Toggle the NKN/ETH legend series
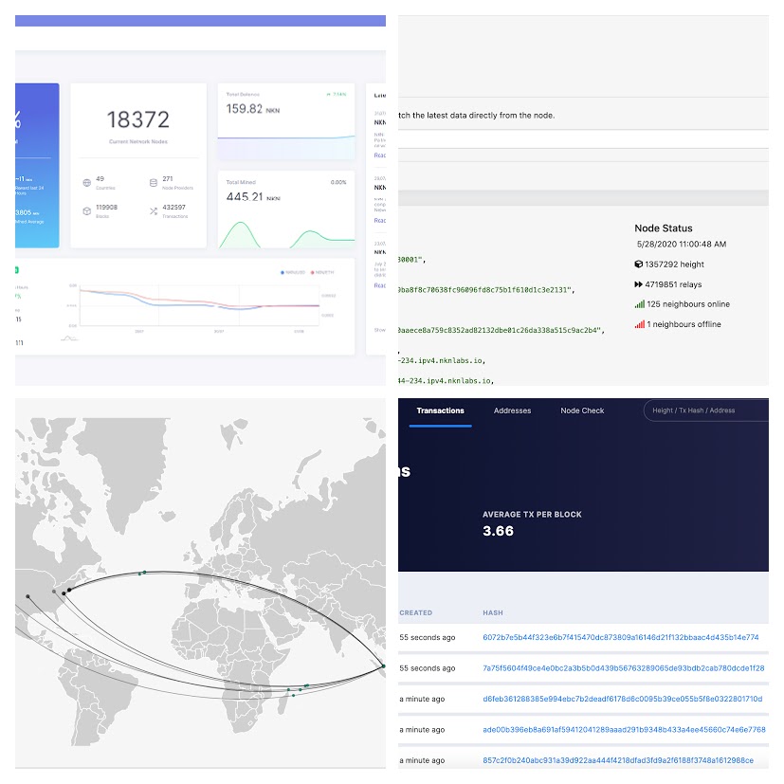 click(322, 272)
